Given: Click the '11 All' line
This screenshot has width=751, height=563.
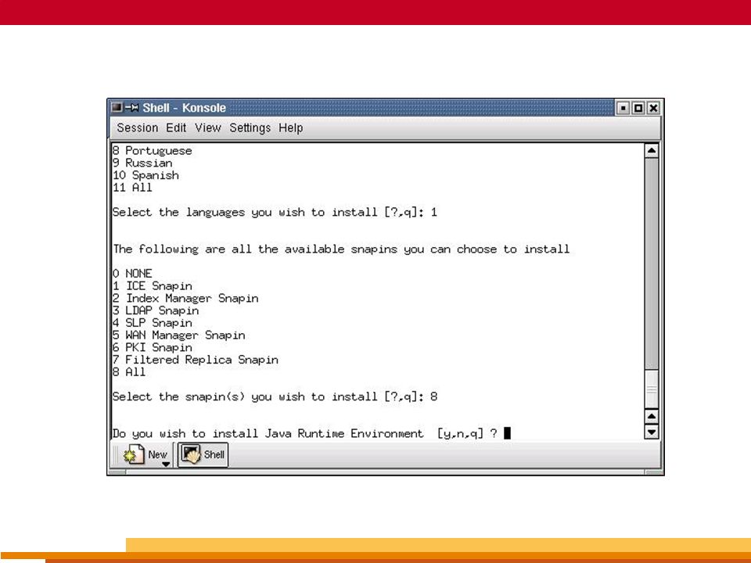Looking at the screenshot, I should (x=132, y=188).
